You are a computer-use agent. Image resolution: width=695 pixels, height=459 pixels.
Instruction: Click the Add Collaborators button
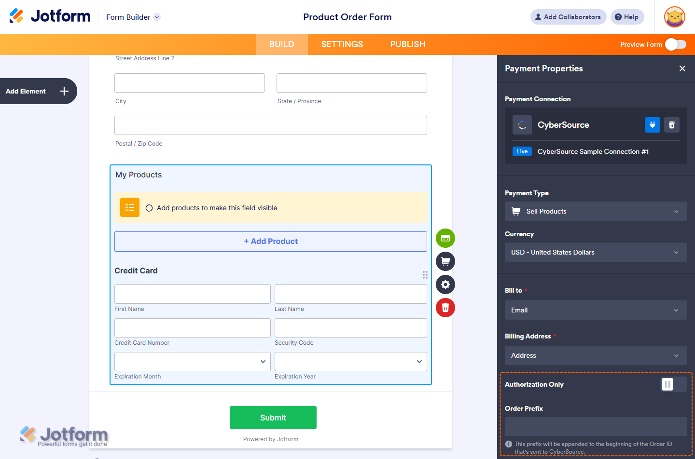pyautogui.click(x=568, y=17)
